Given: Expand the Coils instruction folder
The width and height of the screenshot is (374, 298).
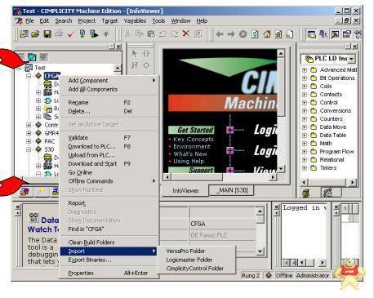Looking at the screenshot, I should (305, 87).
